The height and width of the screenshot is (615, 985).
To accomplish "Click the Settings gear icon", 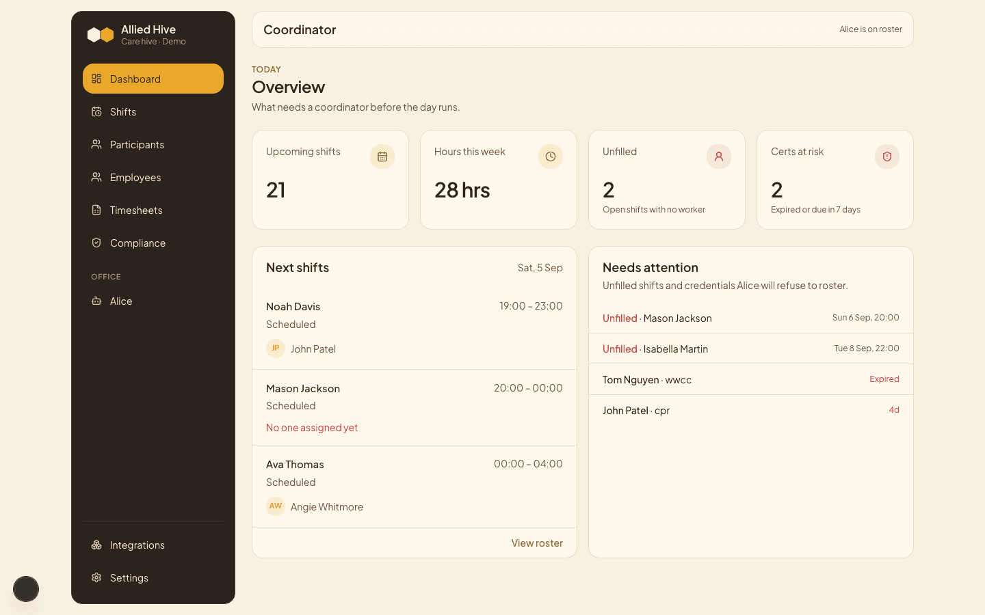I will coord(96,577).
